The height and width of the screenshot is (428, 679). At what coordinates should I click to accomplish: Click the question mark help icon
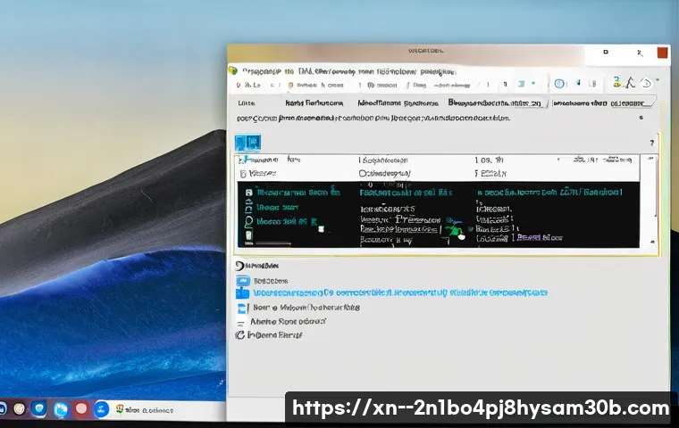click(x=651, y=143)
